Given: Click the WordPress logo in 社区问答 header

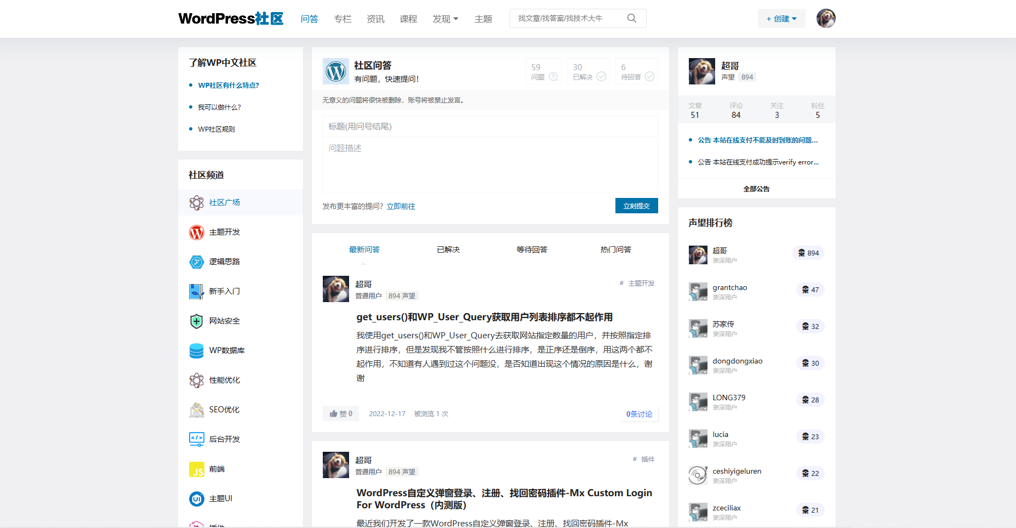Looking at the screenshot, I should pyautogui.click(x=335, y=71).
